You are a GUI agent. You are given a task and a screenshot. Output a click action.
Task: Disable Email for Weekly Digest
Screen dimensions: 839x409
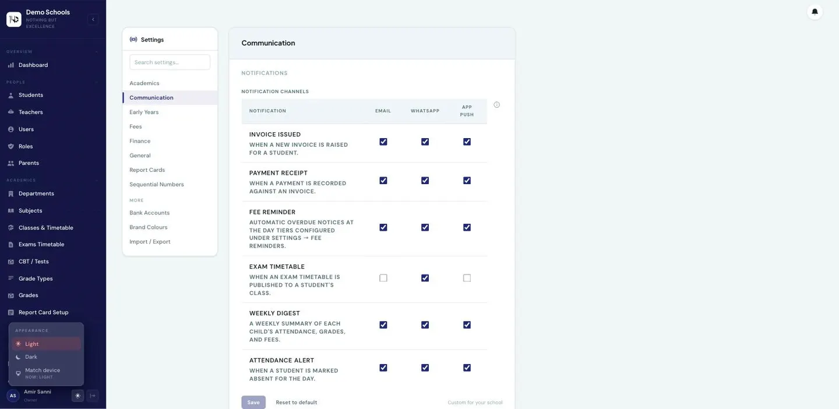pos(383,325)
